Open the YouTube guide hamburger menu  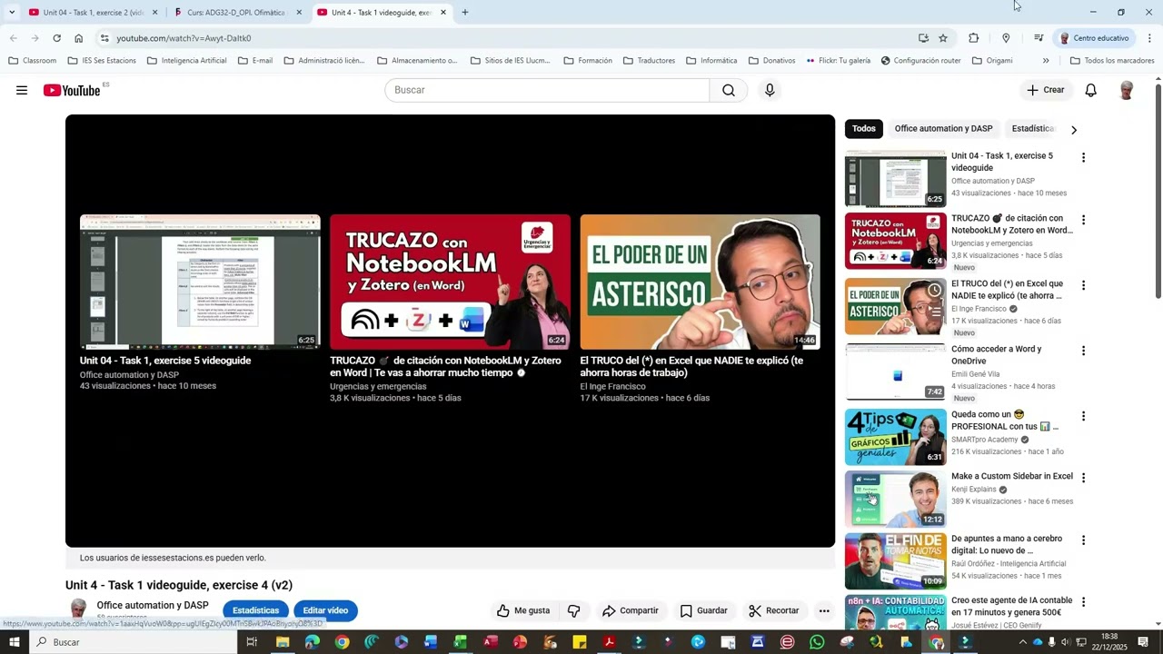coord(22,90)
